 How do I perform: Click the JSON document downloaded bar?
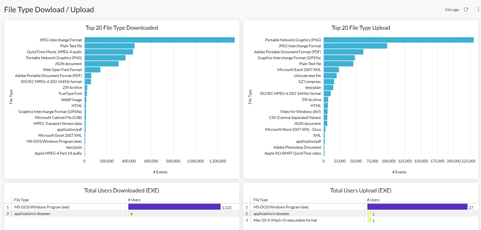point(101,64)
